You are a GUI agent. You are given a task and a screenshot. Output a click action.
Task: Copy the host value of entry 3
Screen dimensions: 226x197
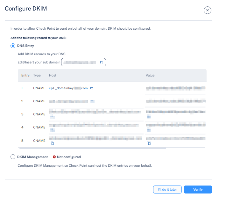[53, 117]
